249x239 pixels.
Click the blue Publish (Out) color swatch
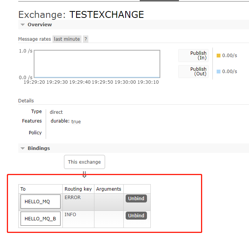pyautogui.click(x=219, y=72)
